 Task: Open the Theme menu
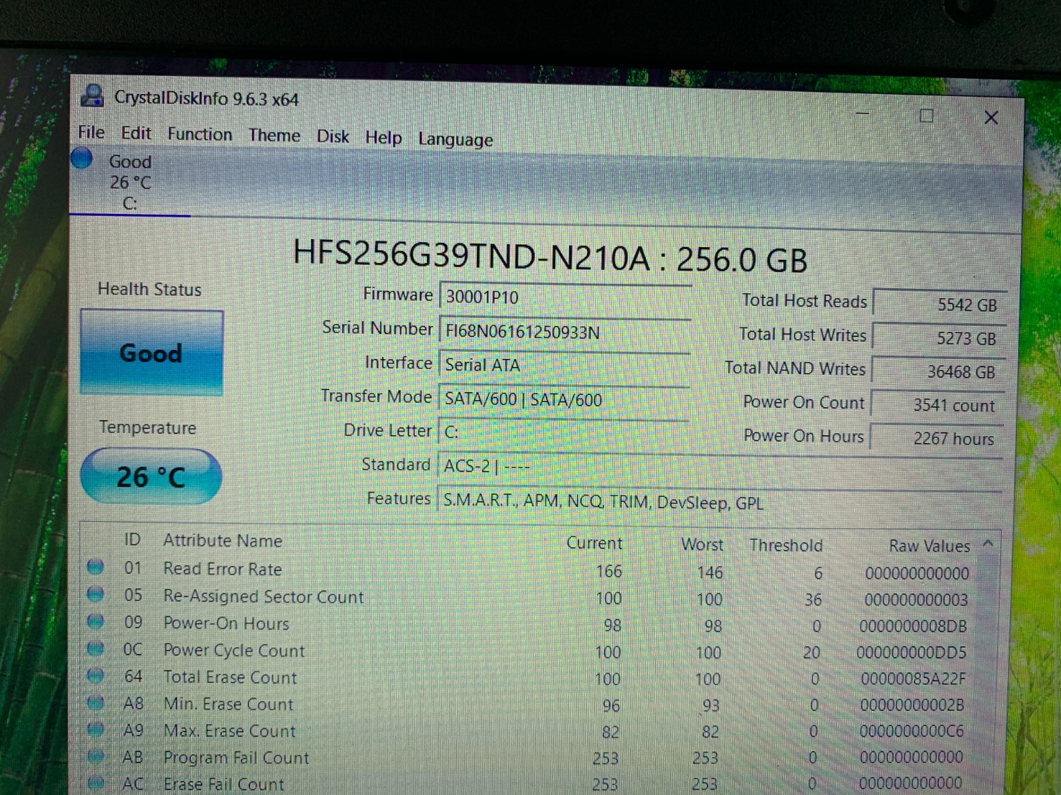275,136
